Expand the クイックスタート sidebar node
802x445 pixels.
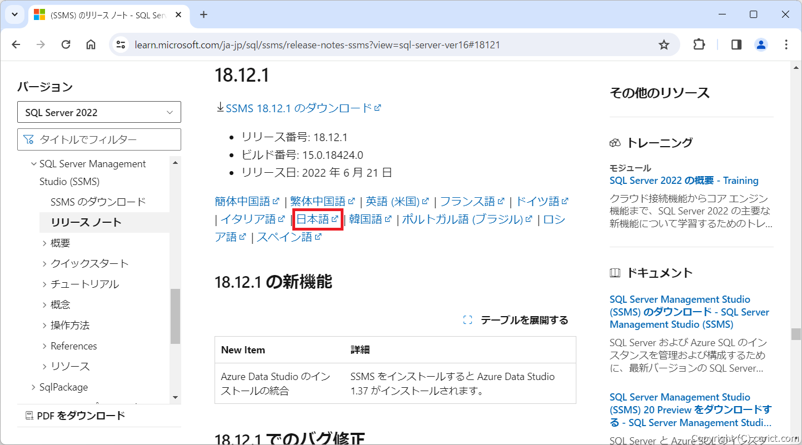point(44,263)
